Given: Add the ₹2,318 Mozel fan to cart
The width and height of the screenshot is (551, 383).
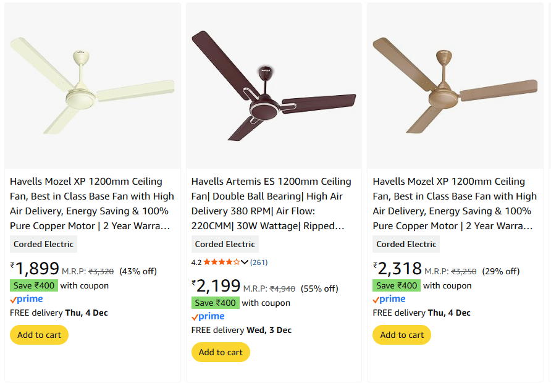Looking at the screenshot, I should click(402, 335).
